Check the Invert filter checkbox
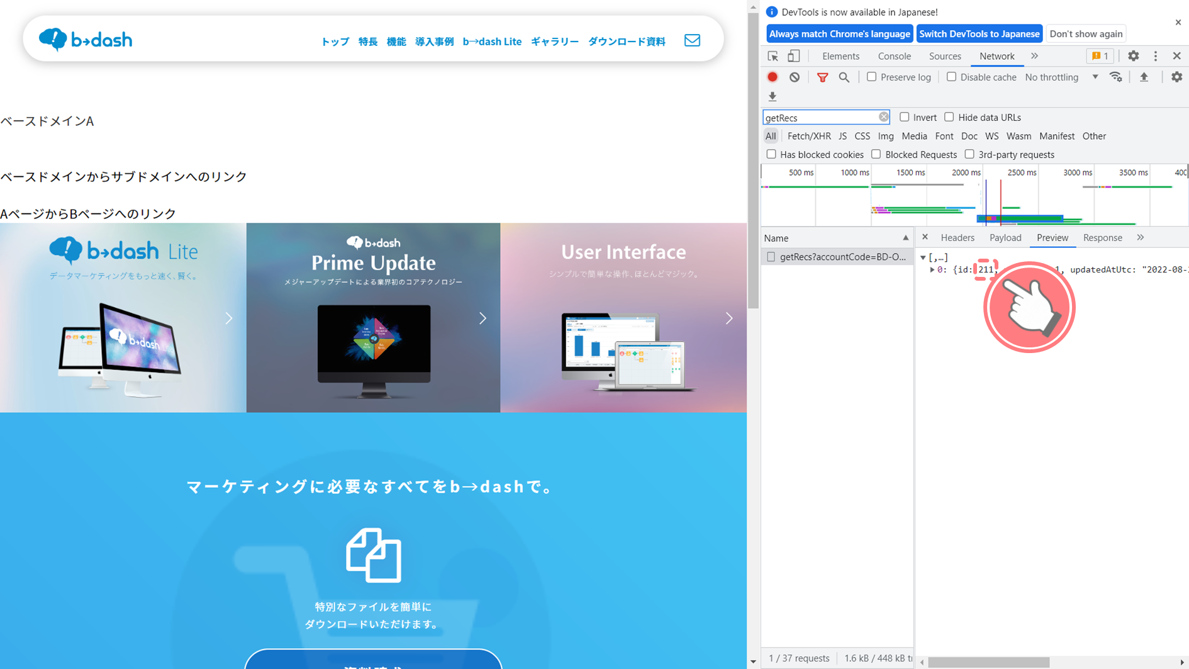Viewport: 1189px width, 669px height. pyautogui.click(x=904, y=117)
